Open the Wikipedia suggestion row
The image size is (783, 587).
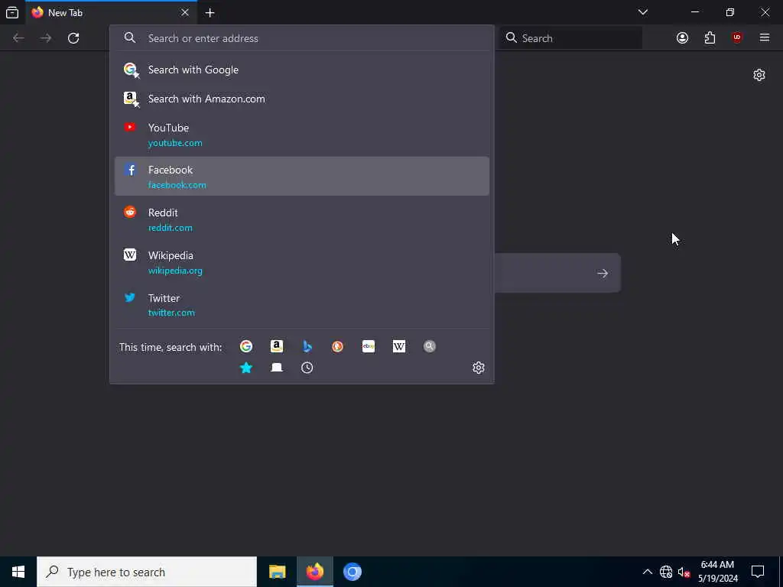(301, 263)
